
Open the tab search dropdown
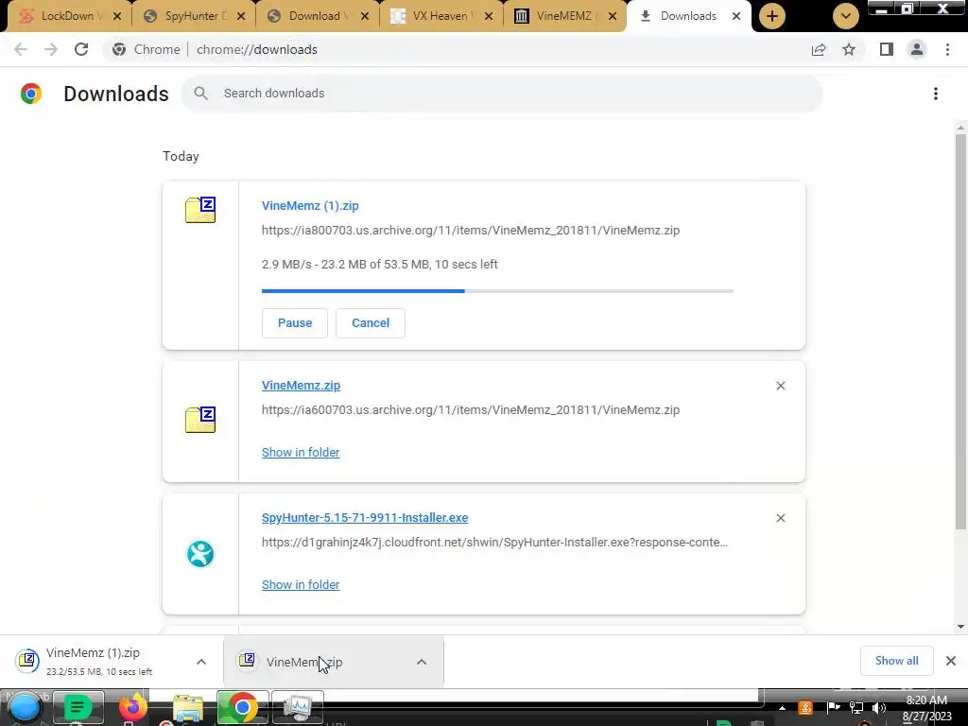coord(846,16)
